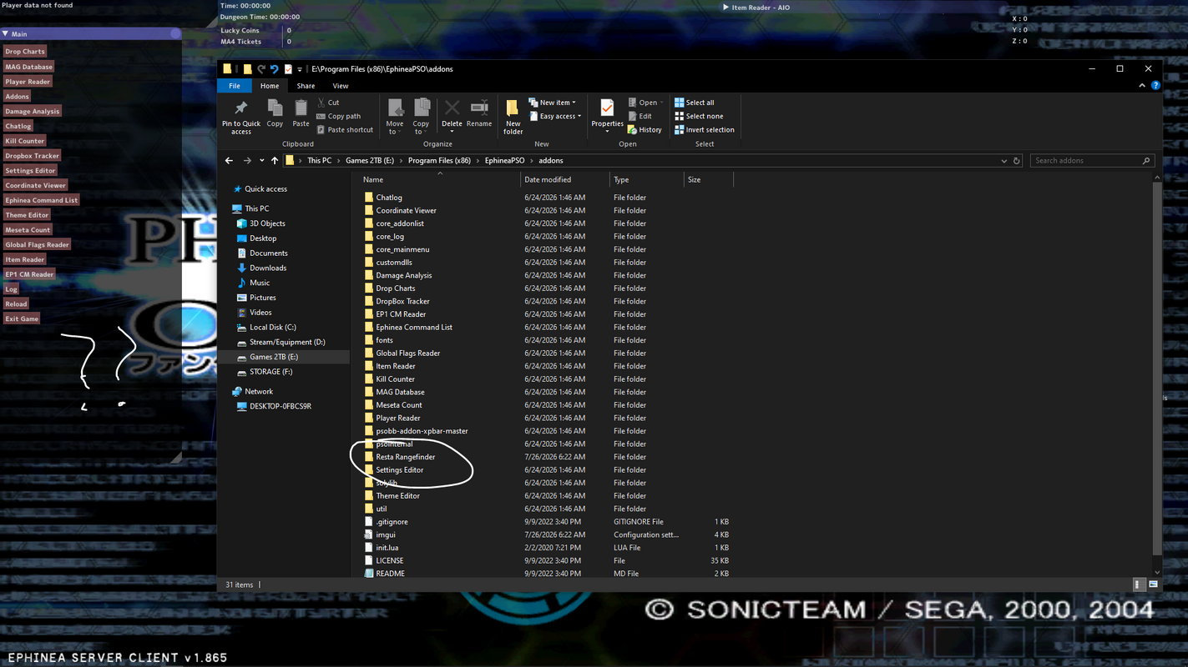Click the Copy icon in Clipboard group
Screen dimensions: 1188x667
275,108
